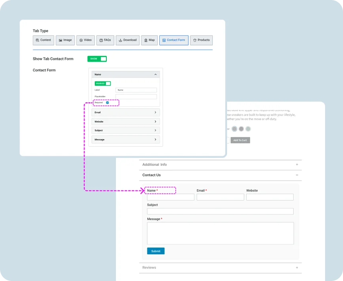Uncheck the Required checkbox for Name
The image size is (343, 281).
coord(108,102)
